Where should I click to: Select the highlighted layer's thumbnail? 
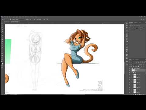click(134, 70)
